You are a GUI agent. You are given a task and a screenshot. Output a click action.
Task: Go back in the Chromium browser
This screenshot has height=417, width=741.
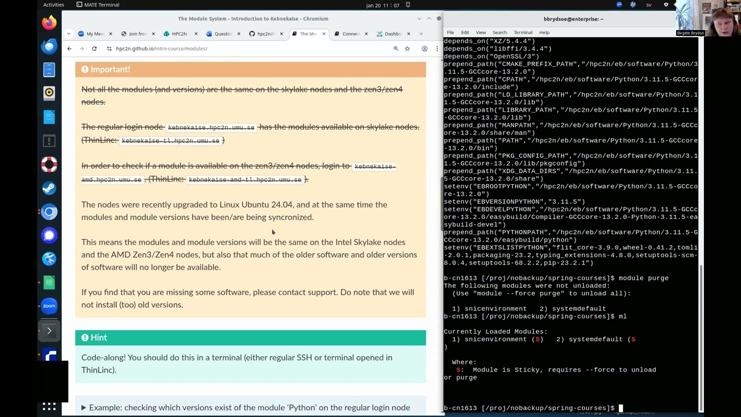coord(69,49)
